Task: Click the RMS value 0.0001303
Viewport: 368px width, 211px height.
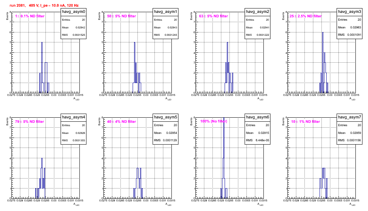Action: tap(79, 141)
